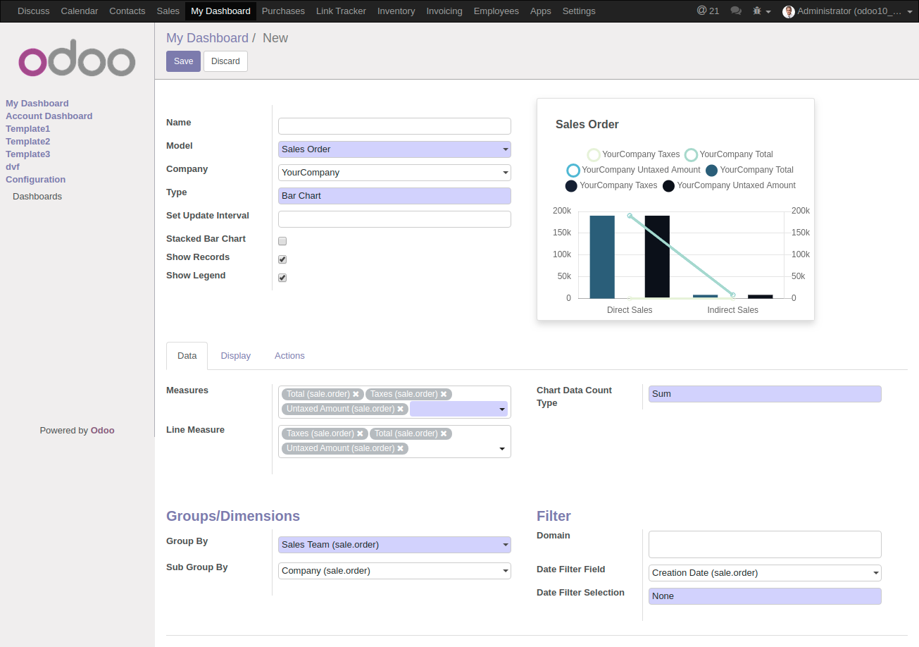Viewport: 919px width, 647px height.
Task: Click the Domain text area
Action: coord(765,545)
